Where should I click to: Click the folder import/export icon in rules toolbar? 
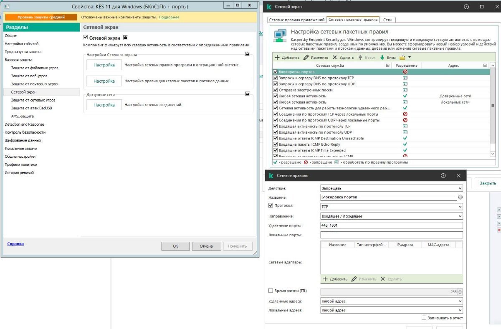tap(402, 58)
